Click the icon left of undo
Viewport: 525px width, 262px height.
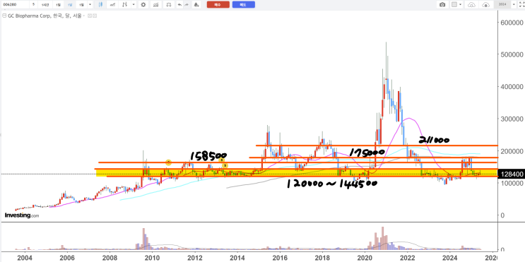169,5
